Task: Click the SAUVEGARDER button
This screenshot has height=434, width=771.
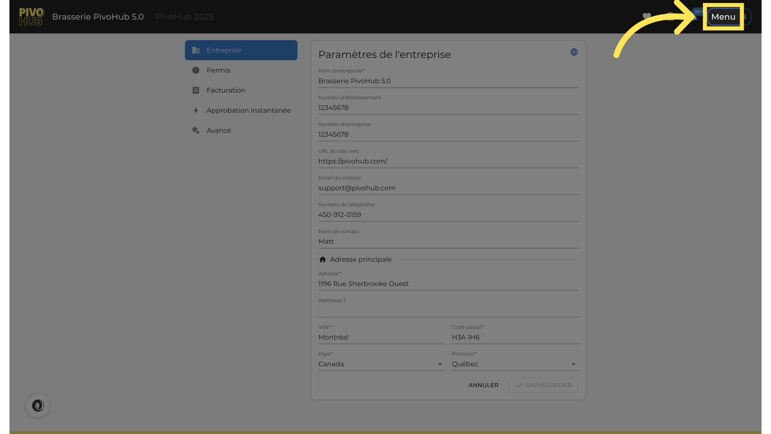Action: pyautogui.click(x=543, y=385)
